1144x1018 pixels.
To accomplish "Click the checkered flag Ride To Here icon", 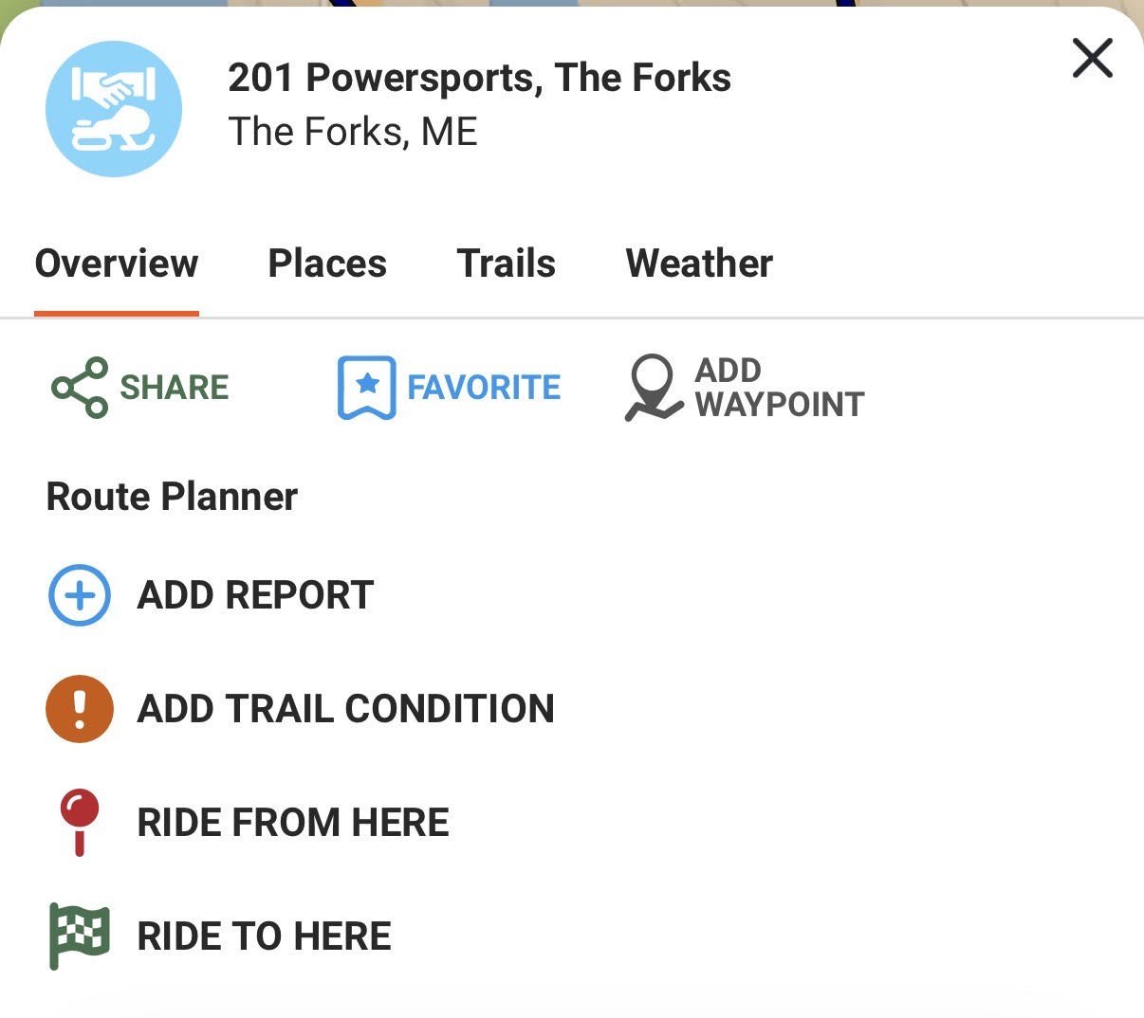I will click(x=80, y=935).
